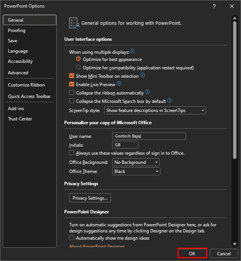Viewport: 241px width, 261px height.
Task: Click the info icon next to Mini Toolbar
Action: [143, 75]
